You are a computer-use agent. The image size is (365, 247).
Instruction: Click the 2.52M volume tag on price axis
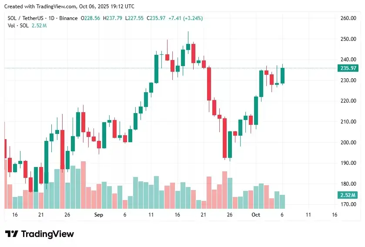[348, 195]
